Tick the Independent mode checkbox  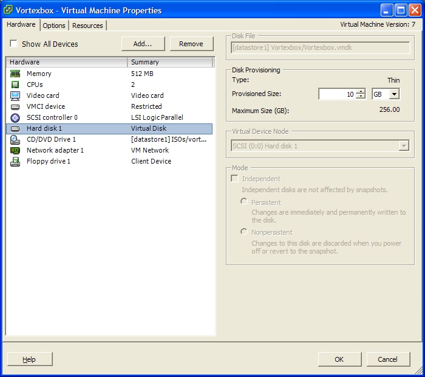click(x=234, y=178)
